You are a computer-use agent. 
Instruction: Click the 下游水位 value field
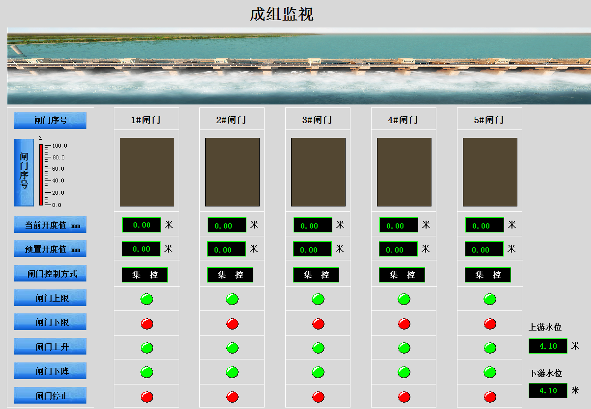tap(548, 391)
